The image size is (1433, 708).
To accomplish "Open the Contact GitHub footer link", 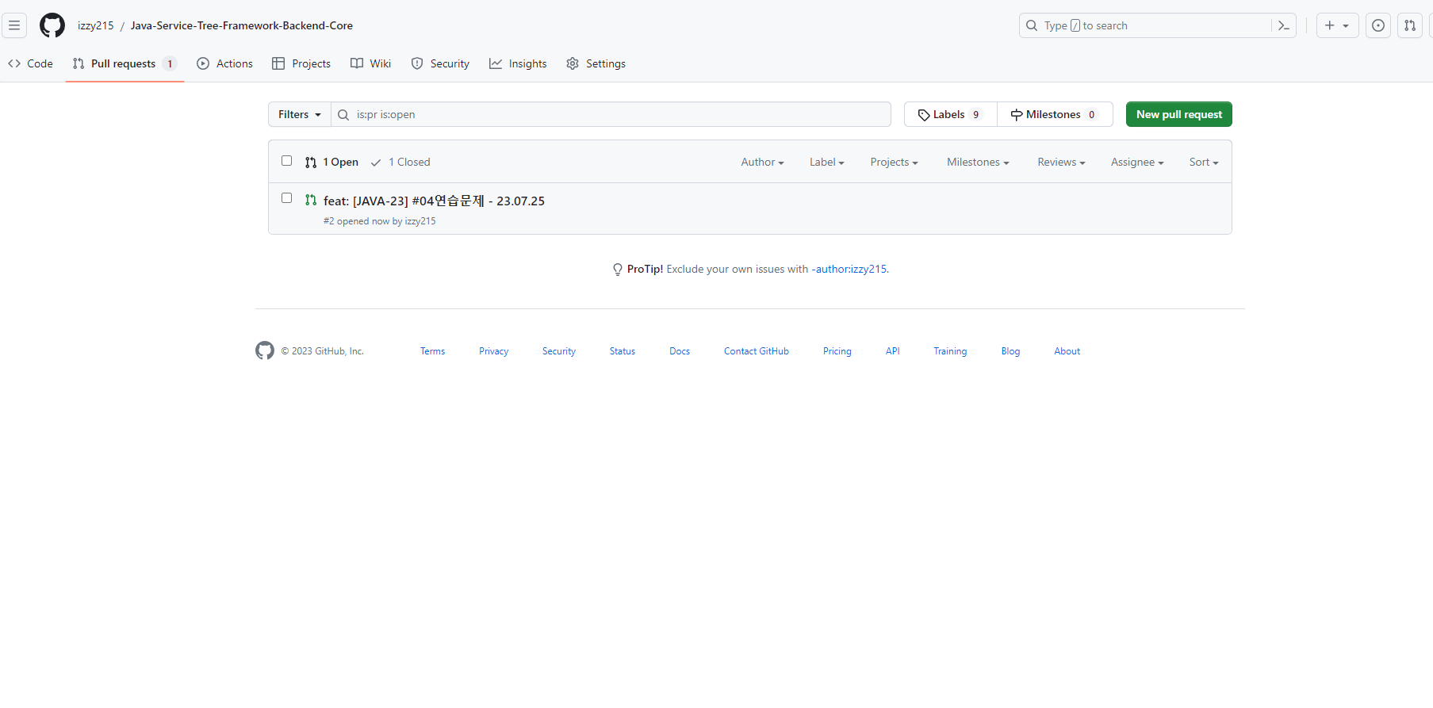I will [x=757, y=351].
